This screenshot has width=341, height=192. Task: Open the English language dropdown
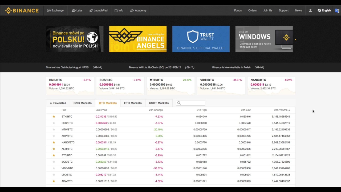click(x=324, y=11)
